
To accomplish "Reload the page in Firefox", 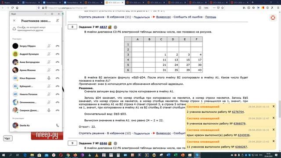I will (12, 8).
